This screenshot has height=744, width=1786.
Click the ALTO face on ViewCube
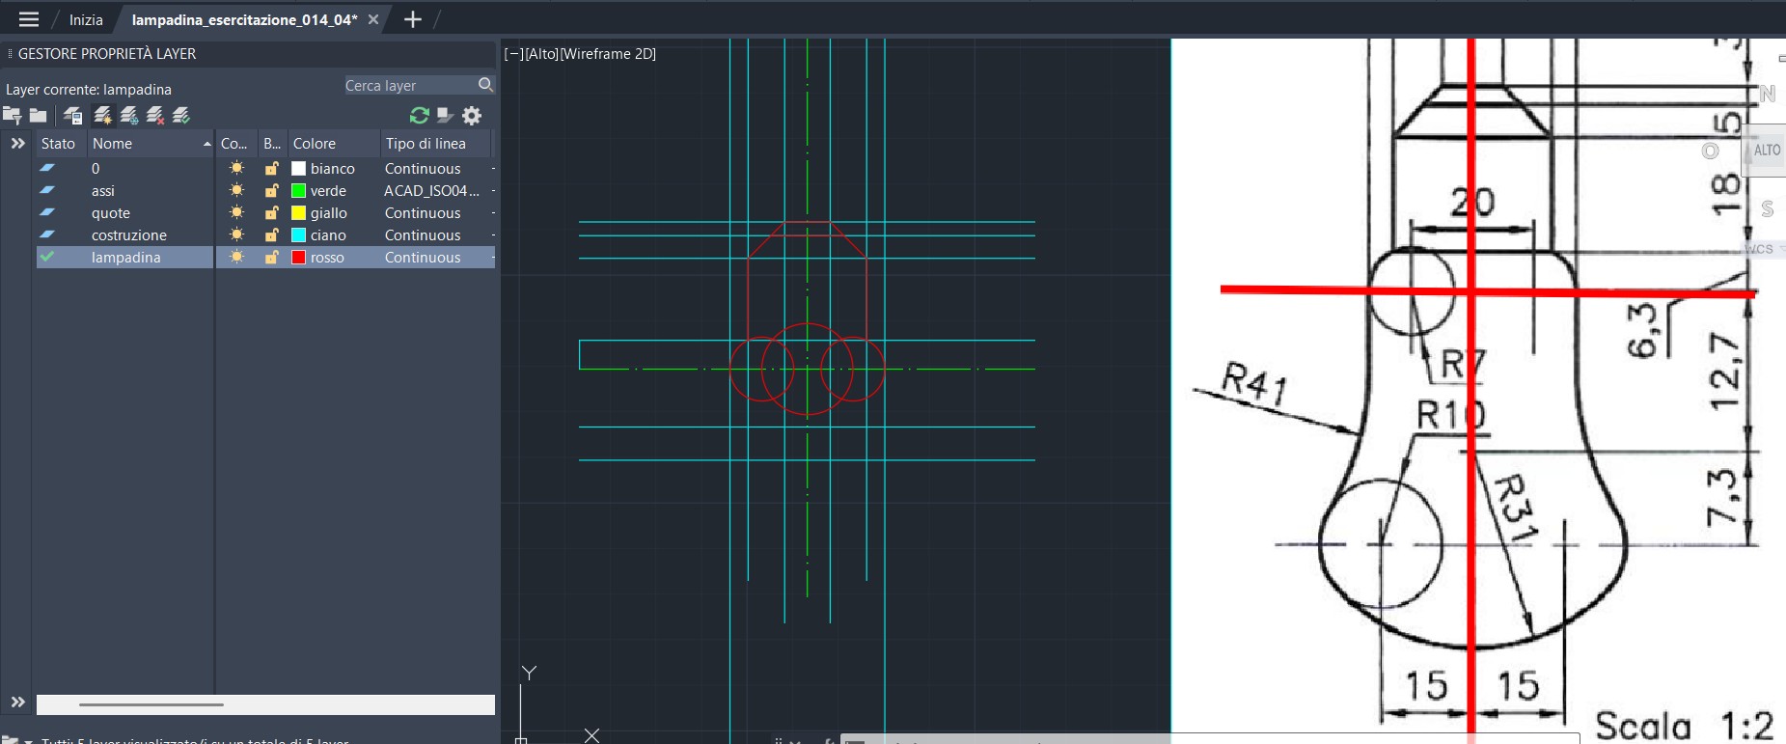1766,151
